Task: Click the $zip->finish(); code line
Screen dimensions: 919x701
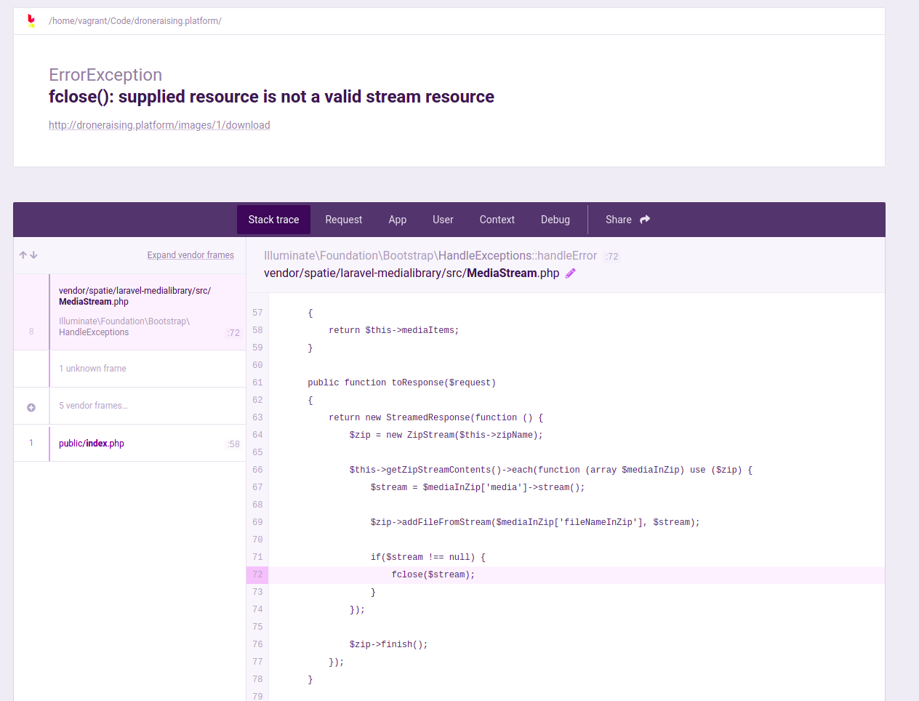Action: point(388,644)
